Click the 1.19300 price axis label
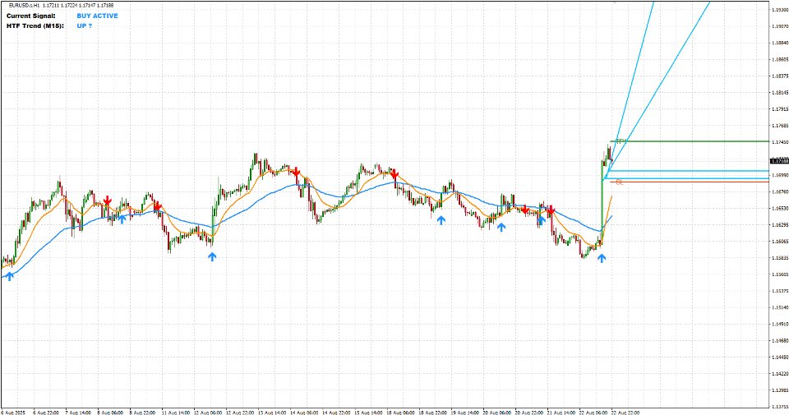 tap(779, 10)
